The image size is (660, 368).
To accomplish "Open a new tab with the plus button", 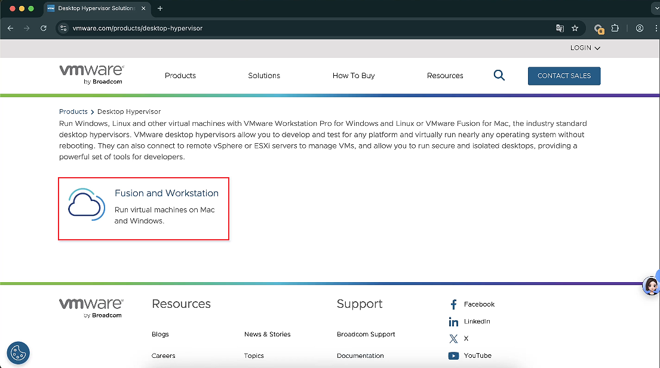I will tap(160, 8).
